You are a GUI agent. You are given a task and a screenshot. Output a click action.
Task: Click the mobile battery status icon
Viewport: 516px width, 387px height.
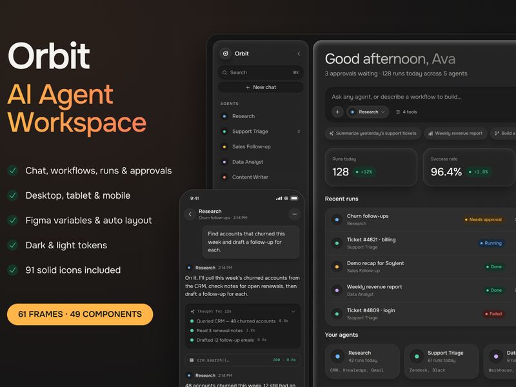[x=294, y=198]
